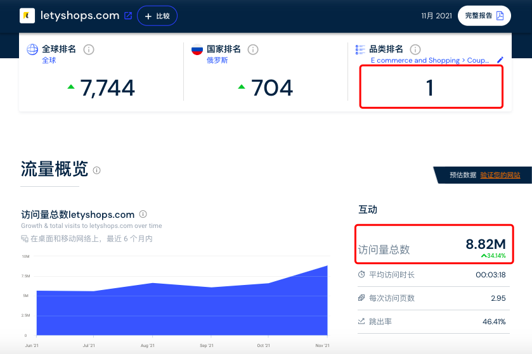Click the 比较 compare button
Image resolution: width=532 pixels, height=354 pixels.
[157, 16]
